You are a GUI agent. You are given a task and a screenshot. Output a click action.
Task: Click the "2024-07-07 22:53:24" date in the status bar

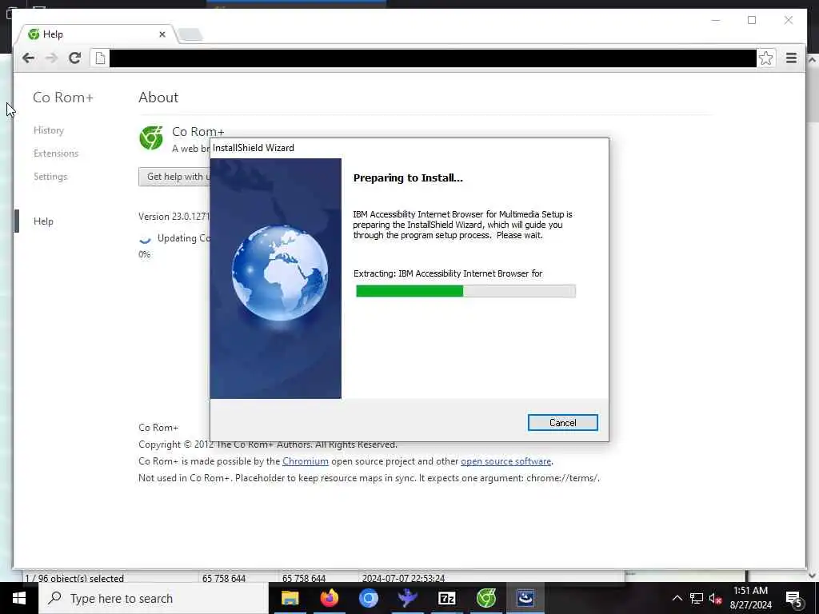click(x=403, y=578)
